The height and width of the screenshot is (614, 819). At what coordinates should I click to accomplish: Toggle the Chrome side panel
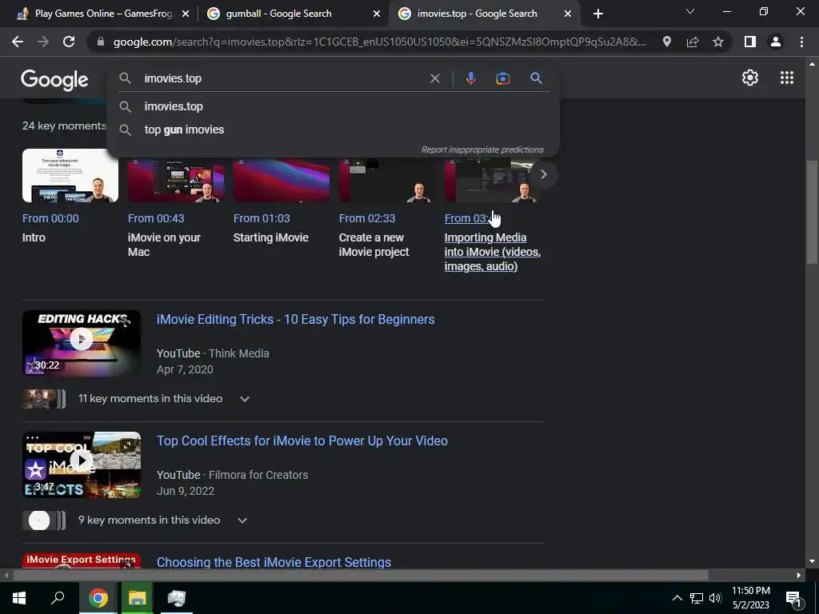[750, 42]
